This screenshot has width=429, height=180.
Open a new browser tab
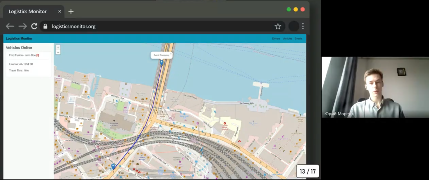pos(71,11)
